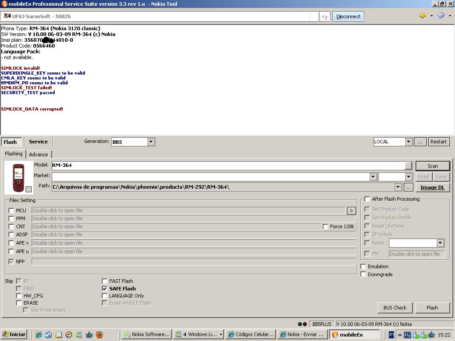Viewport: 455px width, 341px height.
Task: Open the Windows Live taskbar group
Action: pyautogui.click(x=199, y=335)
